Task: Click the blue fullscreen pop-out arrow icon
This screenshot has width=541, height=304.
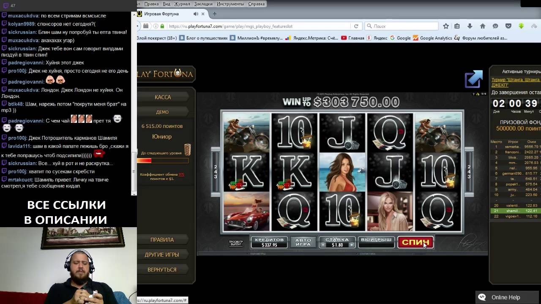Action: (473, 79)
